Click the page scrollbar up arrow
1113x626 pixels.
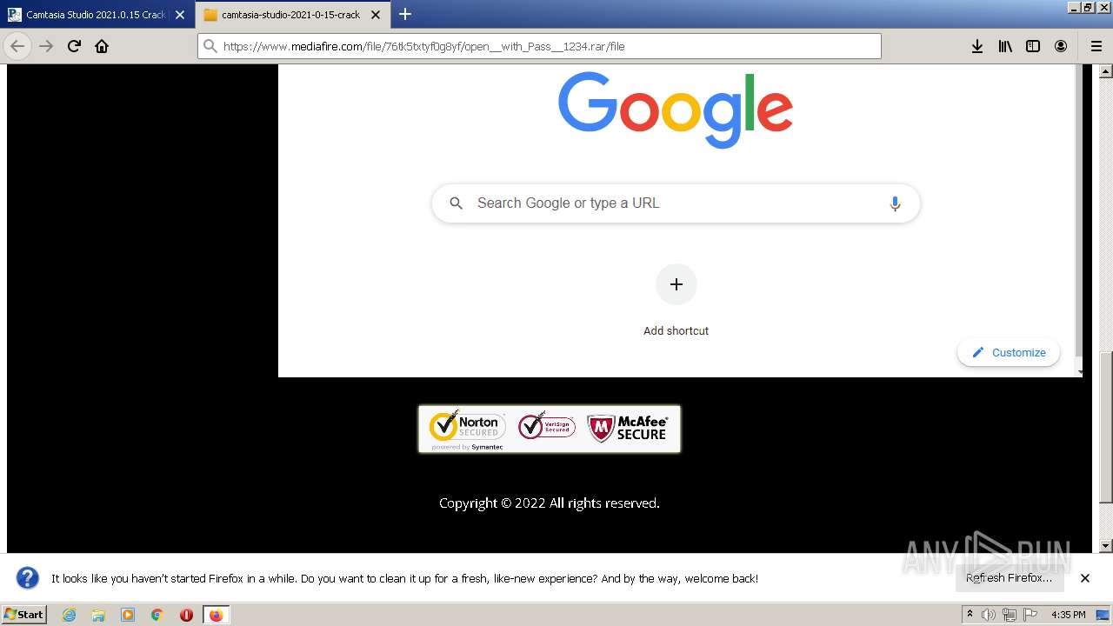[x=1106, y=70]
